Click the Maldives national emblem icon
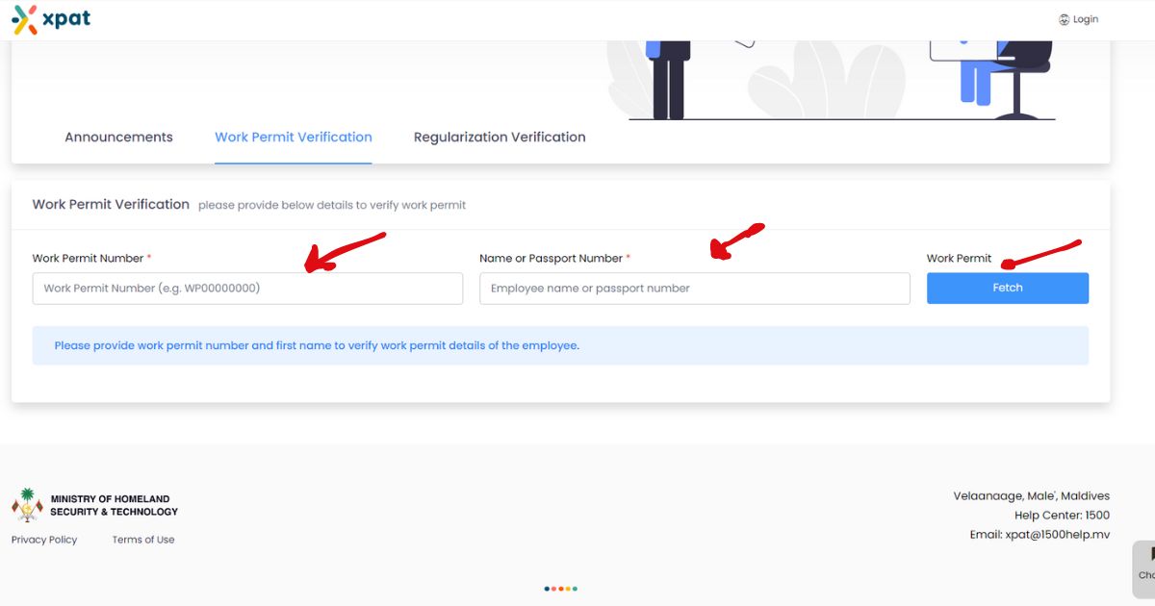This screenshot has width=1155, height=606. pyautogui.click(x=27, y=505)
